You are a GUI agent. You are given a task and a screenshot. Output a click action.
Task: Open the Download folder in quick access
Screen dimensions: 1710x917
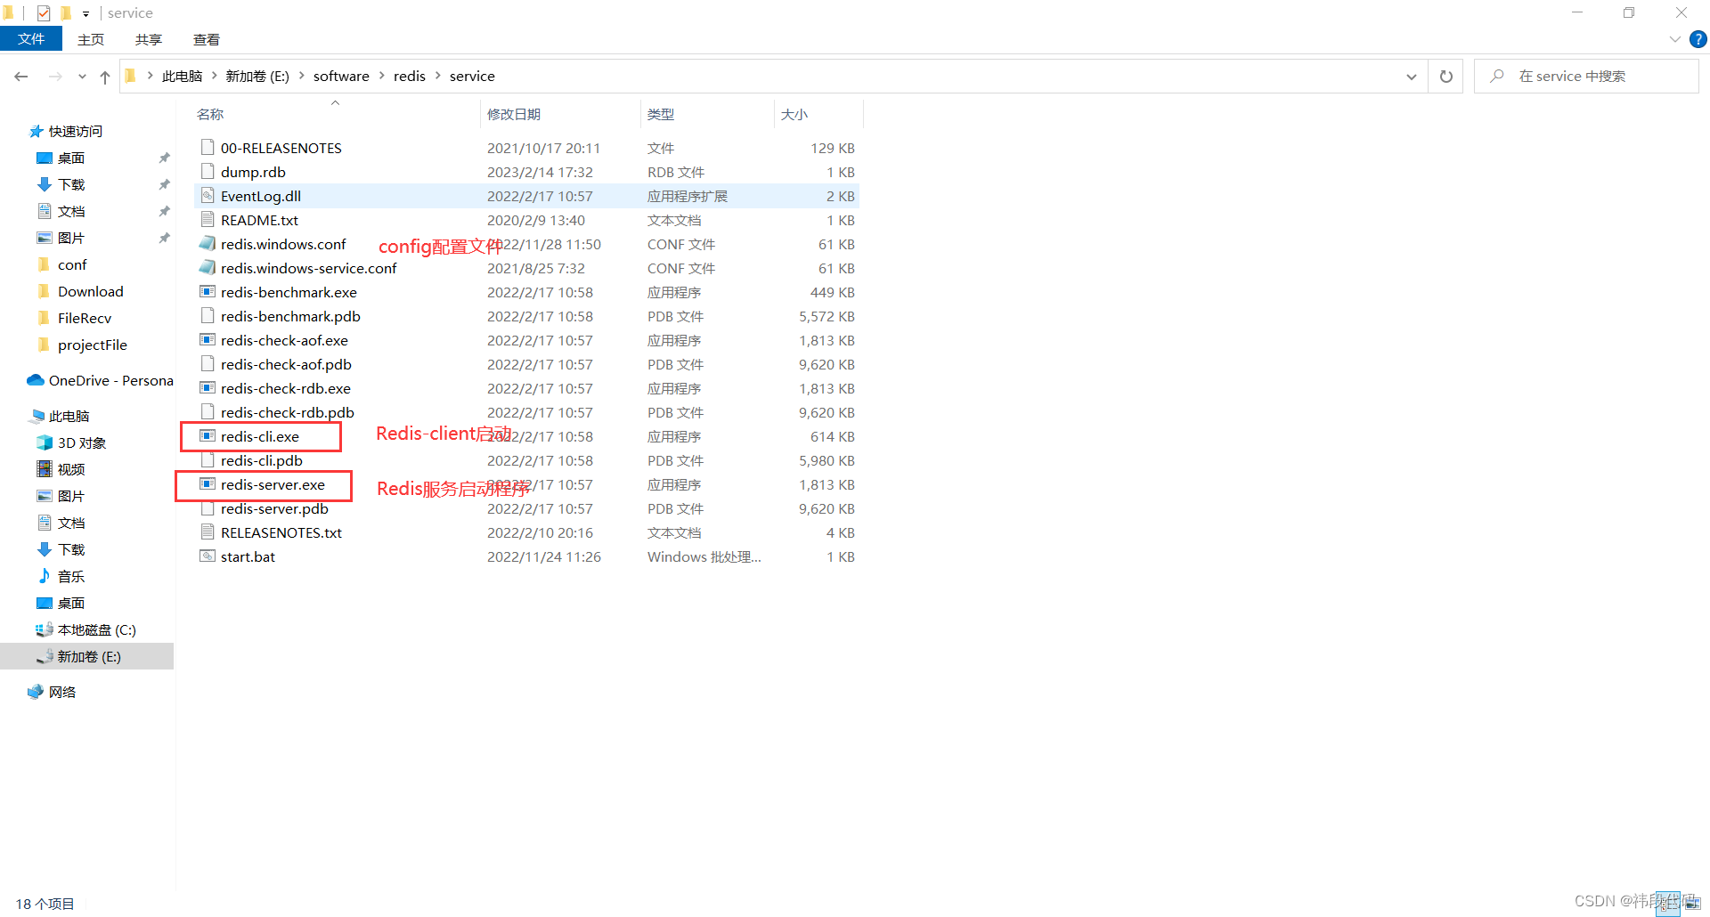pos(90,291)
